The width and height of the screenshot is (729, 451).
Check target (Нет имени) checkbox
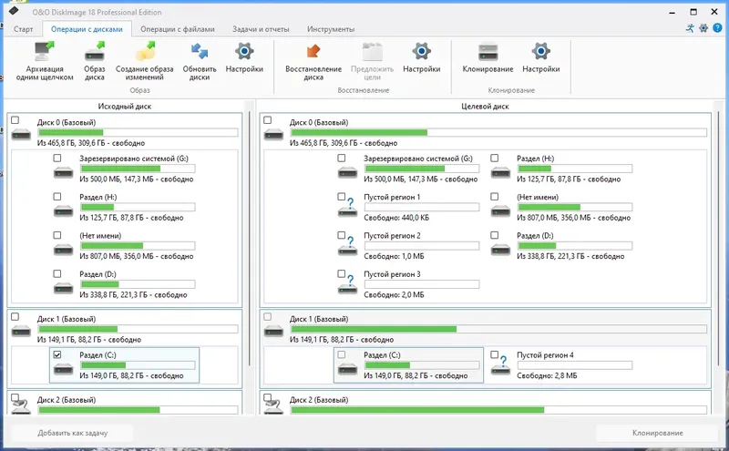point(494,197)
